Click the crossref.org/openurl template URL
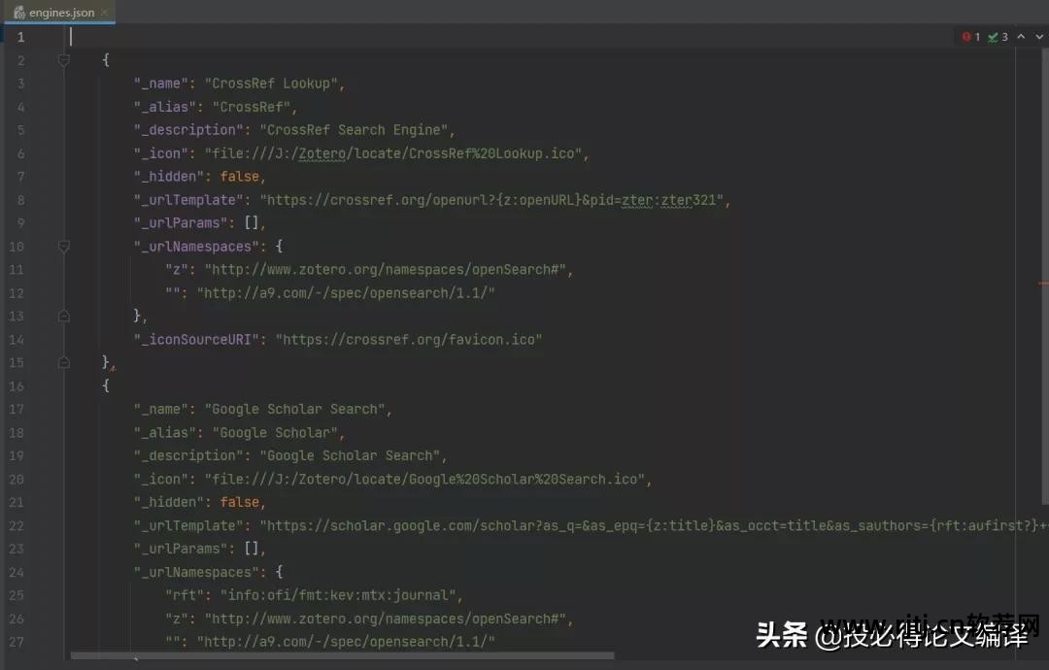 [491, 200]
